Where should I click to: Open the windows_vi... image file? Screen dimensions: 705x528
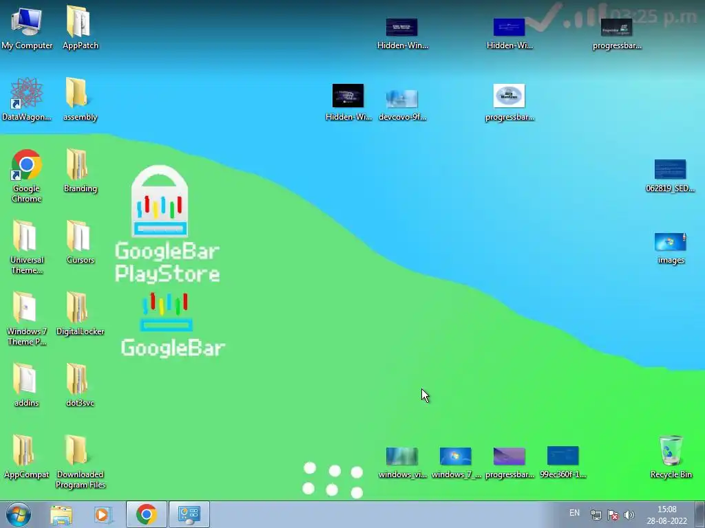(x=402, y=463)
